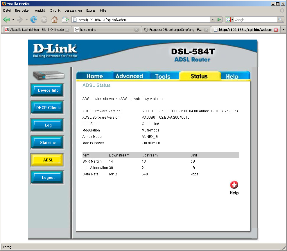Viewport: 287px width, 251px height.
Task: Open a new tab with toolbar icon
Action: [x=65, y=19]
